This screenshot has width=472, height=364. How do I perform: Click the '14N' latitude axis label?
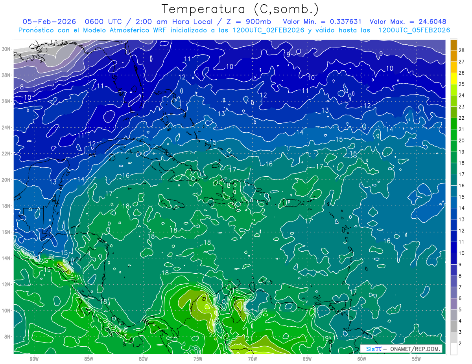(6, 258)
